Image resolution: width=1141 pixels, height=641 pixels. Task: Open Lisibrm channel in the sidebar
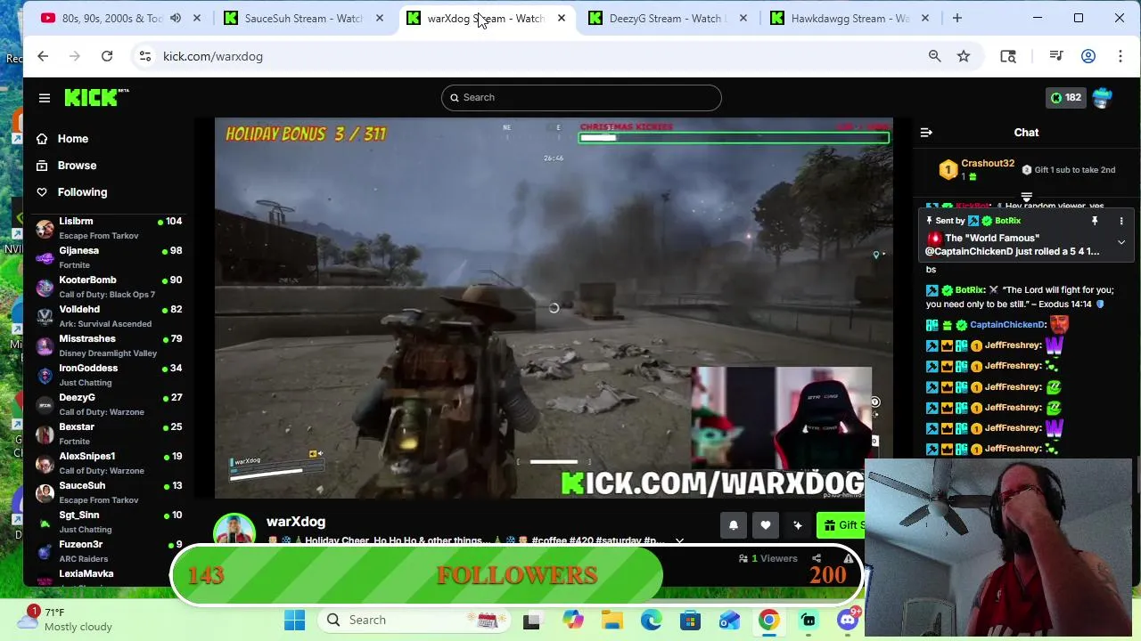[108, 228]
